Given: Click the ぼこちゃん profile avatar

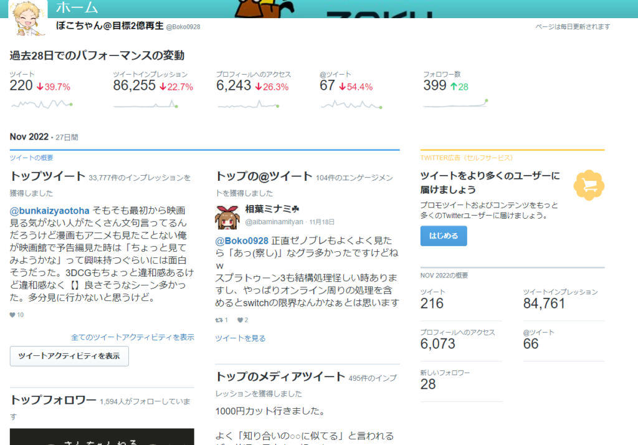Looking at the screenshot, I should pos(27,19).
